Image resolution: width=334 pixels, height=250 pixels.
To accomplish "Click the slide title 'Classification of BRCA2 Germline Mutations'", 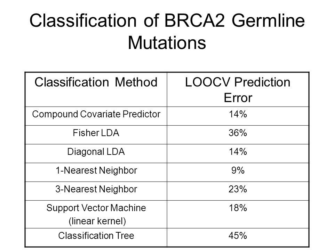I will click(167, 32).
